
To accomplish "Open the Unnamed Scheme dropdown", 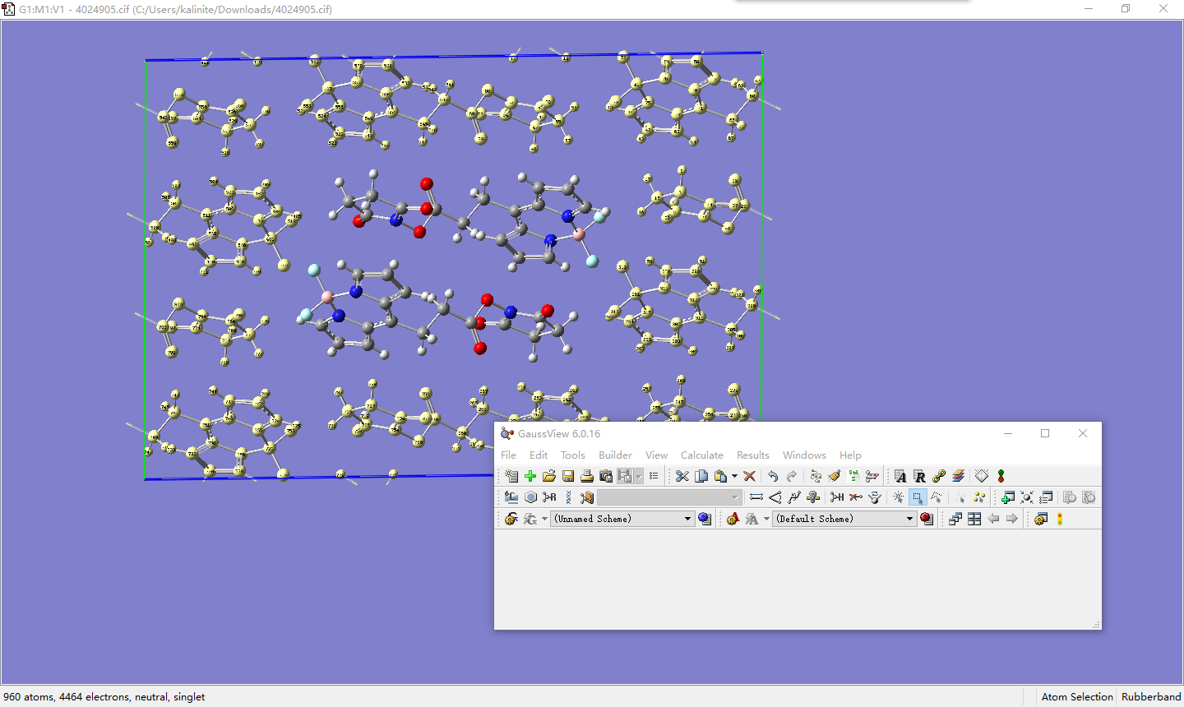I will (688, 519).
